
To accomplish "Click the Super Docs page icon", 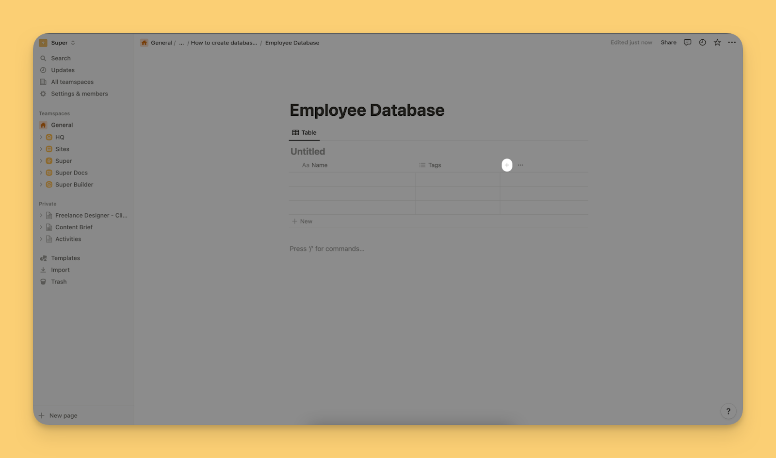I will click(49, 173).
